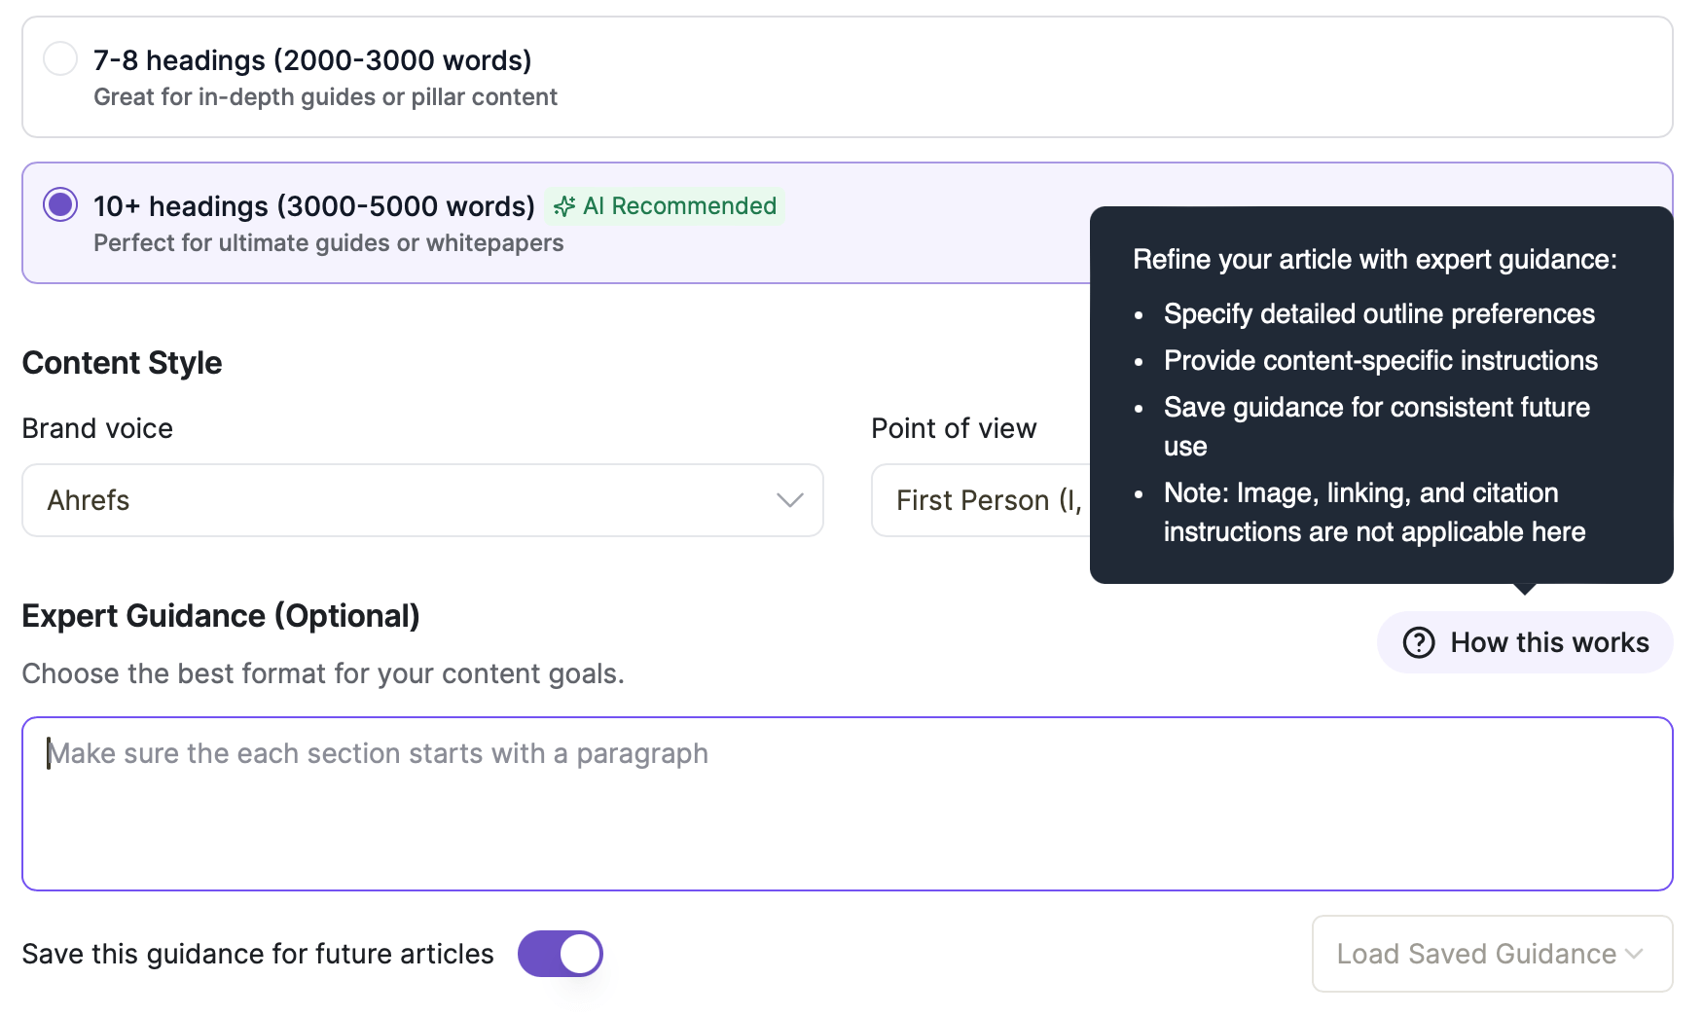Viewport: 1703px width, 1016px height.
Task: Click the Expert Guidance (Optional) heading
Action: tap(221, 616)
